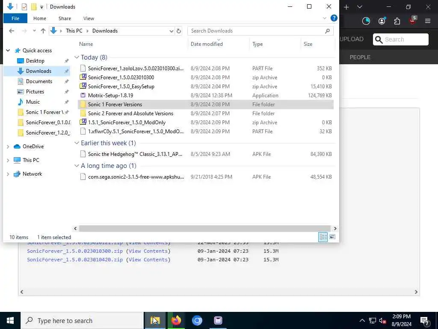
Task: Open the recent locations dropdown arrow
Action: [x=34, y=31]
